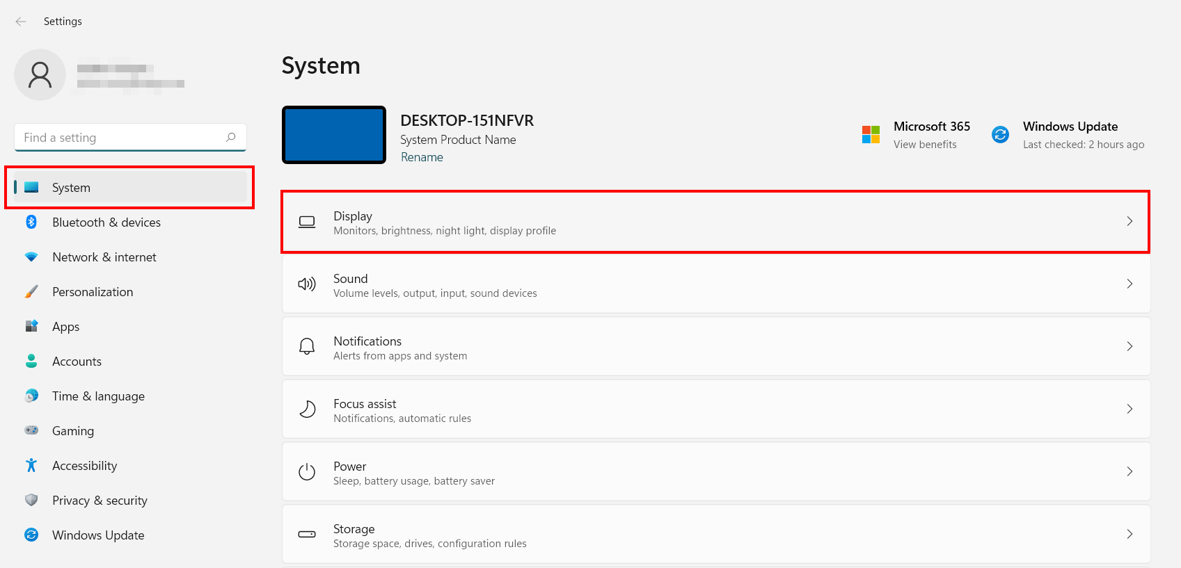The width and height of the screenshot is (1181, 568).
Task: Click the blue desktop wallpaper thumbnail
Action: coord(334,135)
